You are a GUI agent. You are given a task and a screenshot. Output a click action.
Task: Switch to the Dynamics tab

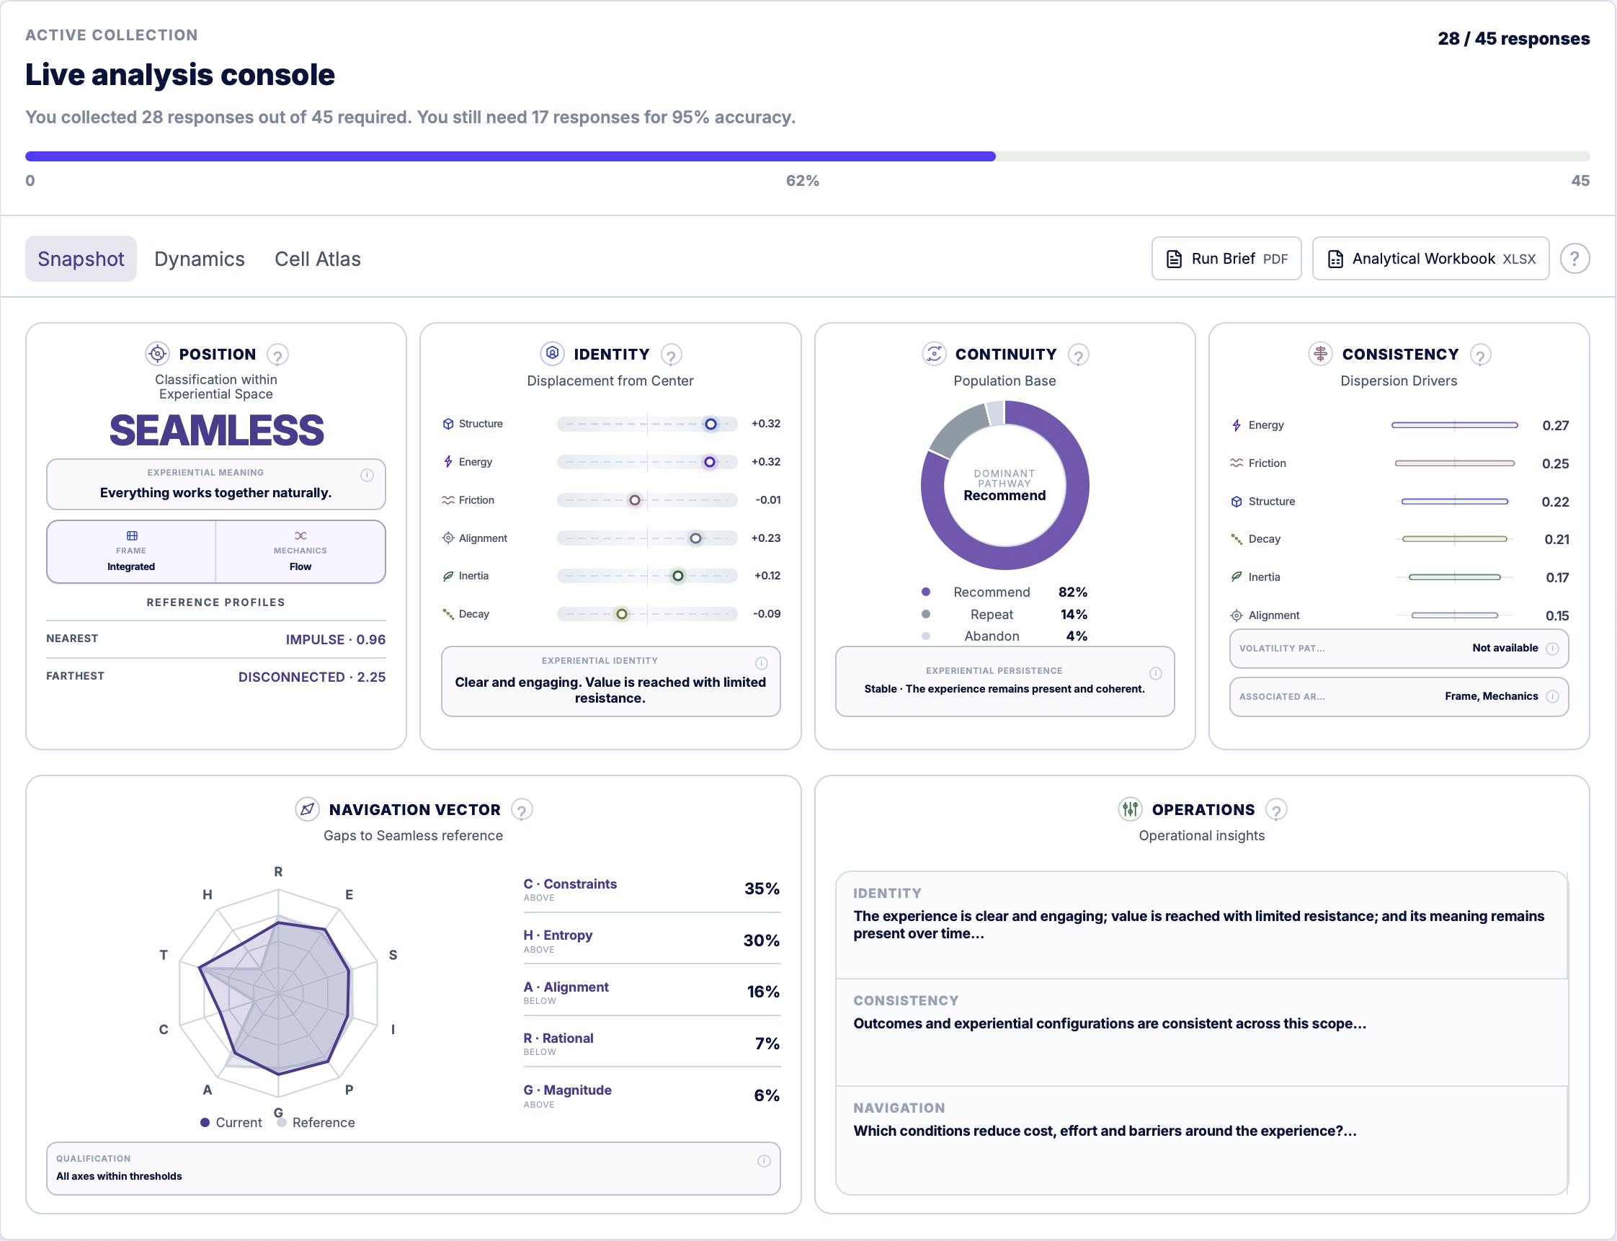point(200,259)
